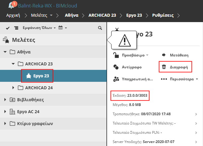Click the ARCHICAD 24 folder icon

point(20,88)
